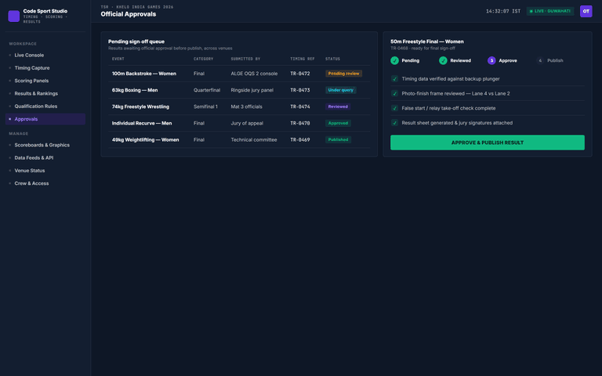Open Crew & Access in sidebar
Image resolution: width=602 pixels, height=376 pixels.
[x=45, y=183]
